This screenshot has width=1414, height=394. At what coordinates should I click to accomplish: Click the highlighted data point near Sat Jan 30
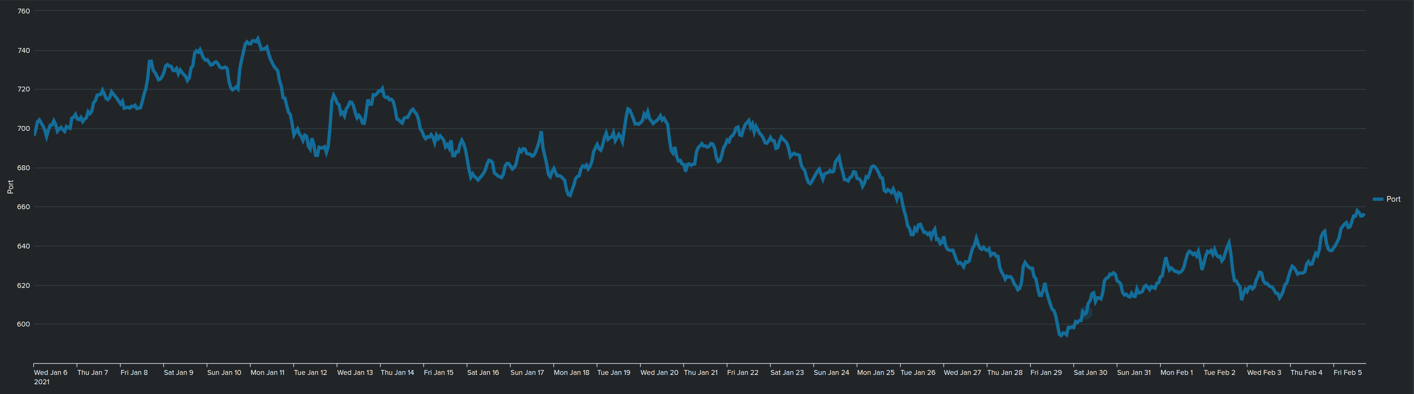1087,313
